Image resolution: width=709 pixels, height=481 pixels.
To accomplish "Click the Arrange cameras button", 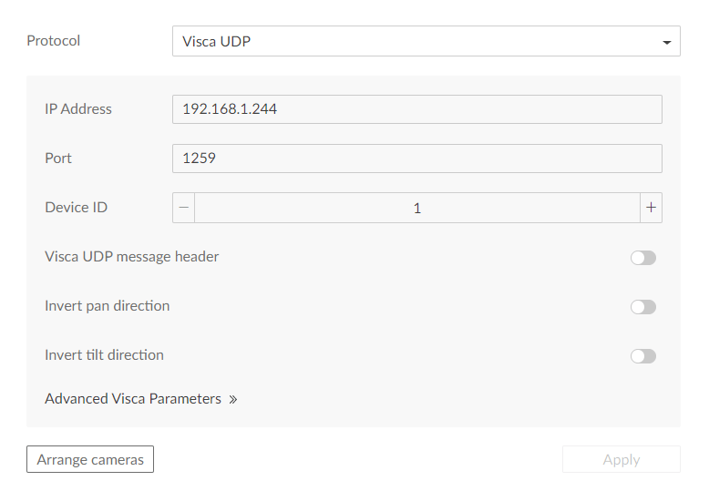I will 90,459.
